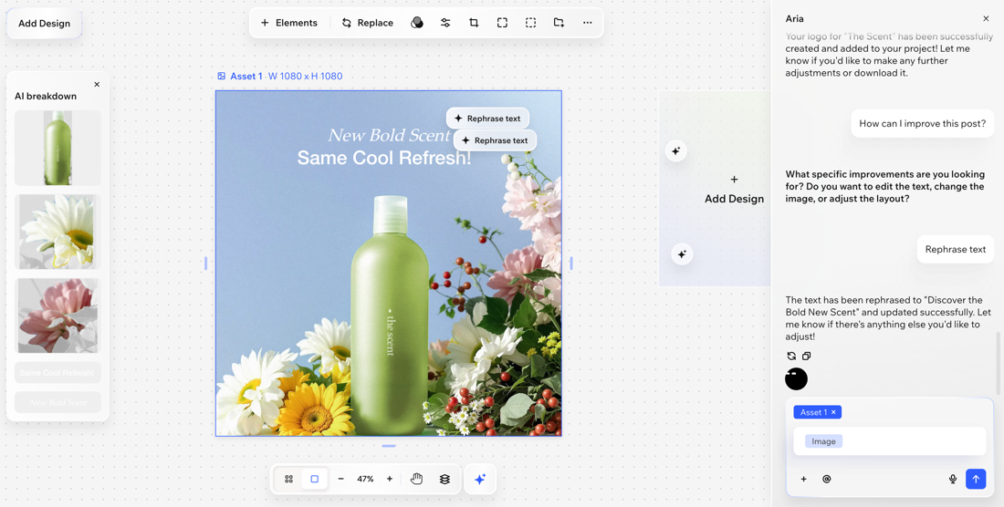Click the Add Design button at top left
This screenshot has width=1004, height=507.
(44, 24)
